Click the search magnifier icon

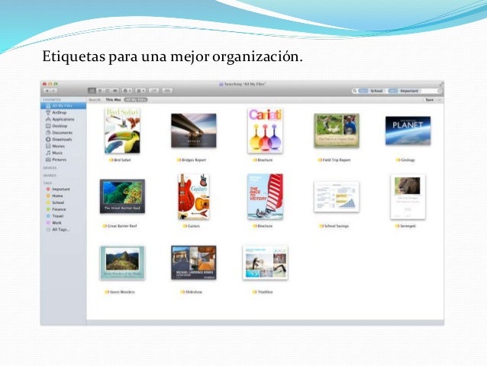[354, 91]
